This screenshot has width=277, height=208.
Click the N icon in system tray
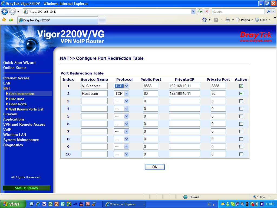tap(257, 204)
